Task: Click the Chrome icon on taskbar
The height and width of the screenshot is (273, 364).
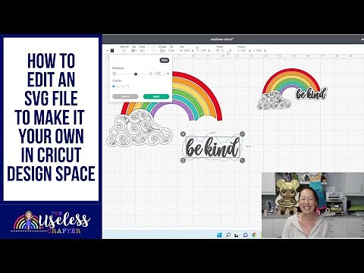Action: [254, 235]
